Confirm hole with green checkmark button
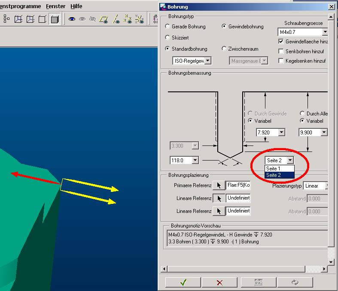The image size is (338, 291). pyautogui.click(x=183, y=282)
